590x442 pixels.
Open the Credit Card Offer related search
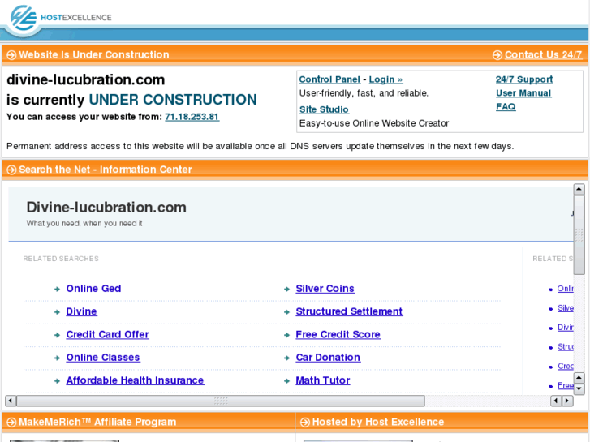[108, 334]
